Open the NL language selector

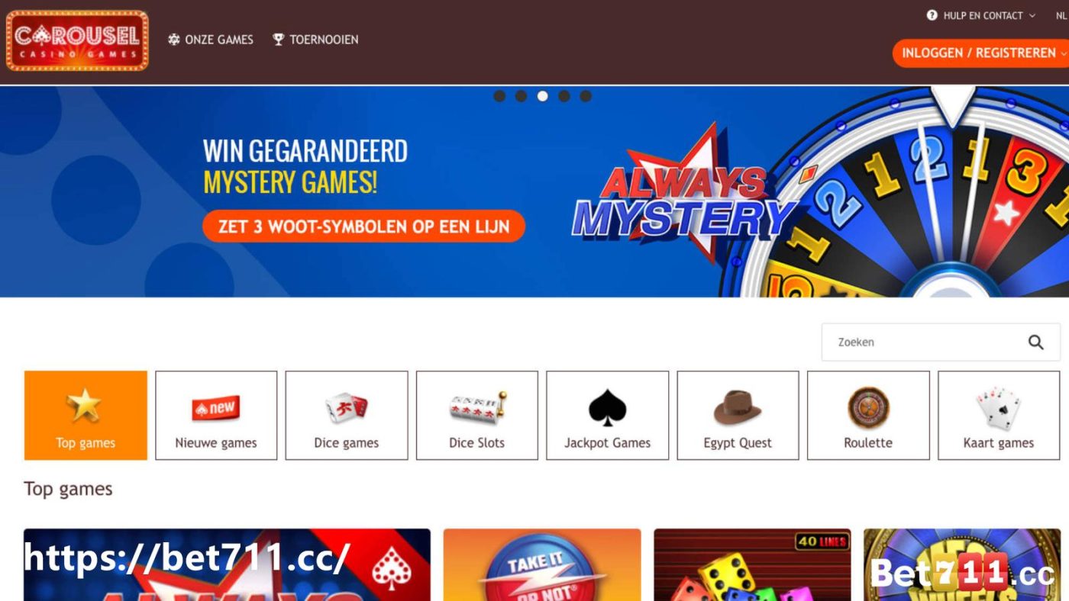[x=1062, y=15]
